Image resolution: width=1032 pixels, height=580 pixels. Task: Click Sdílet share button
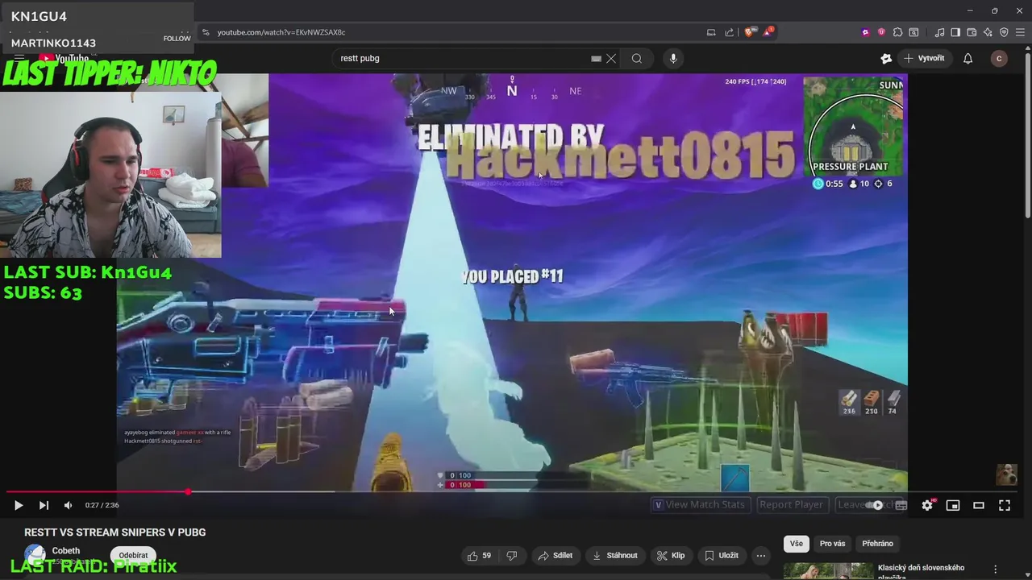coord(556,555)
